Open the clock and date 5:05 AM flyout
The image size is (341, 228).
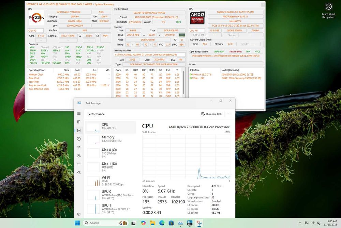(330, 223)
